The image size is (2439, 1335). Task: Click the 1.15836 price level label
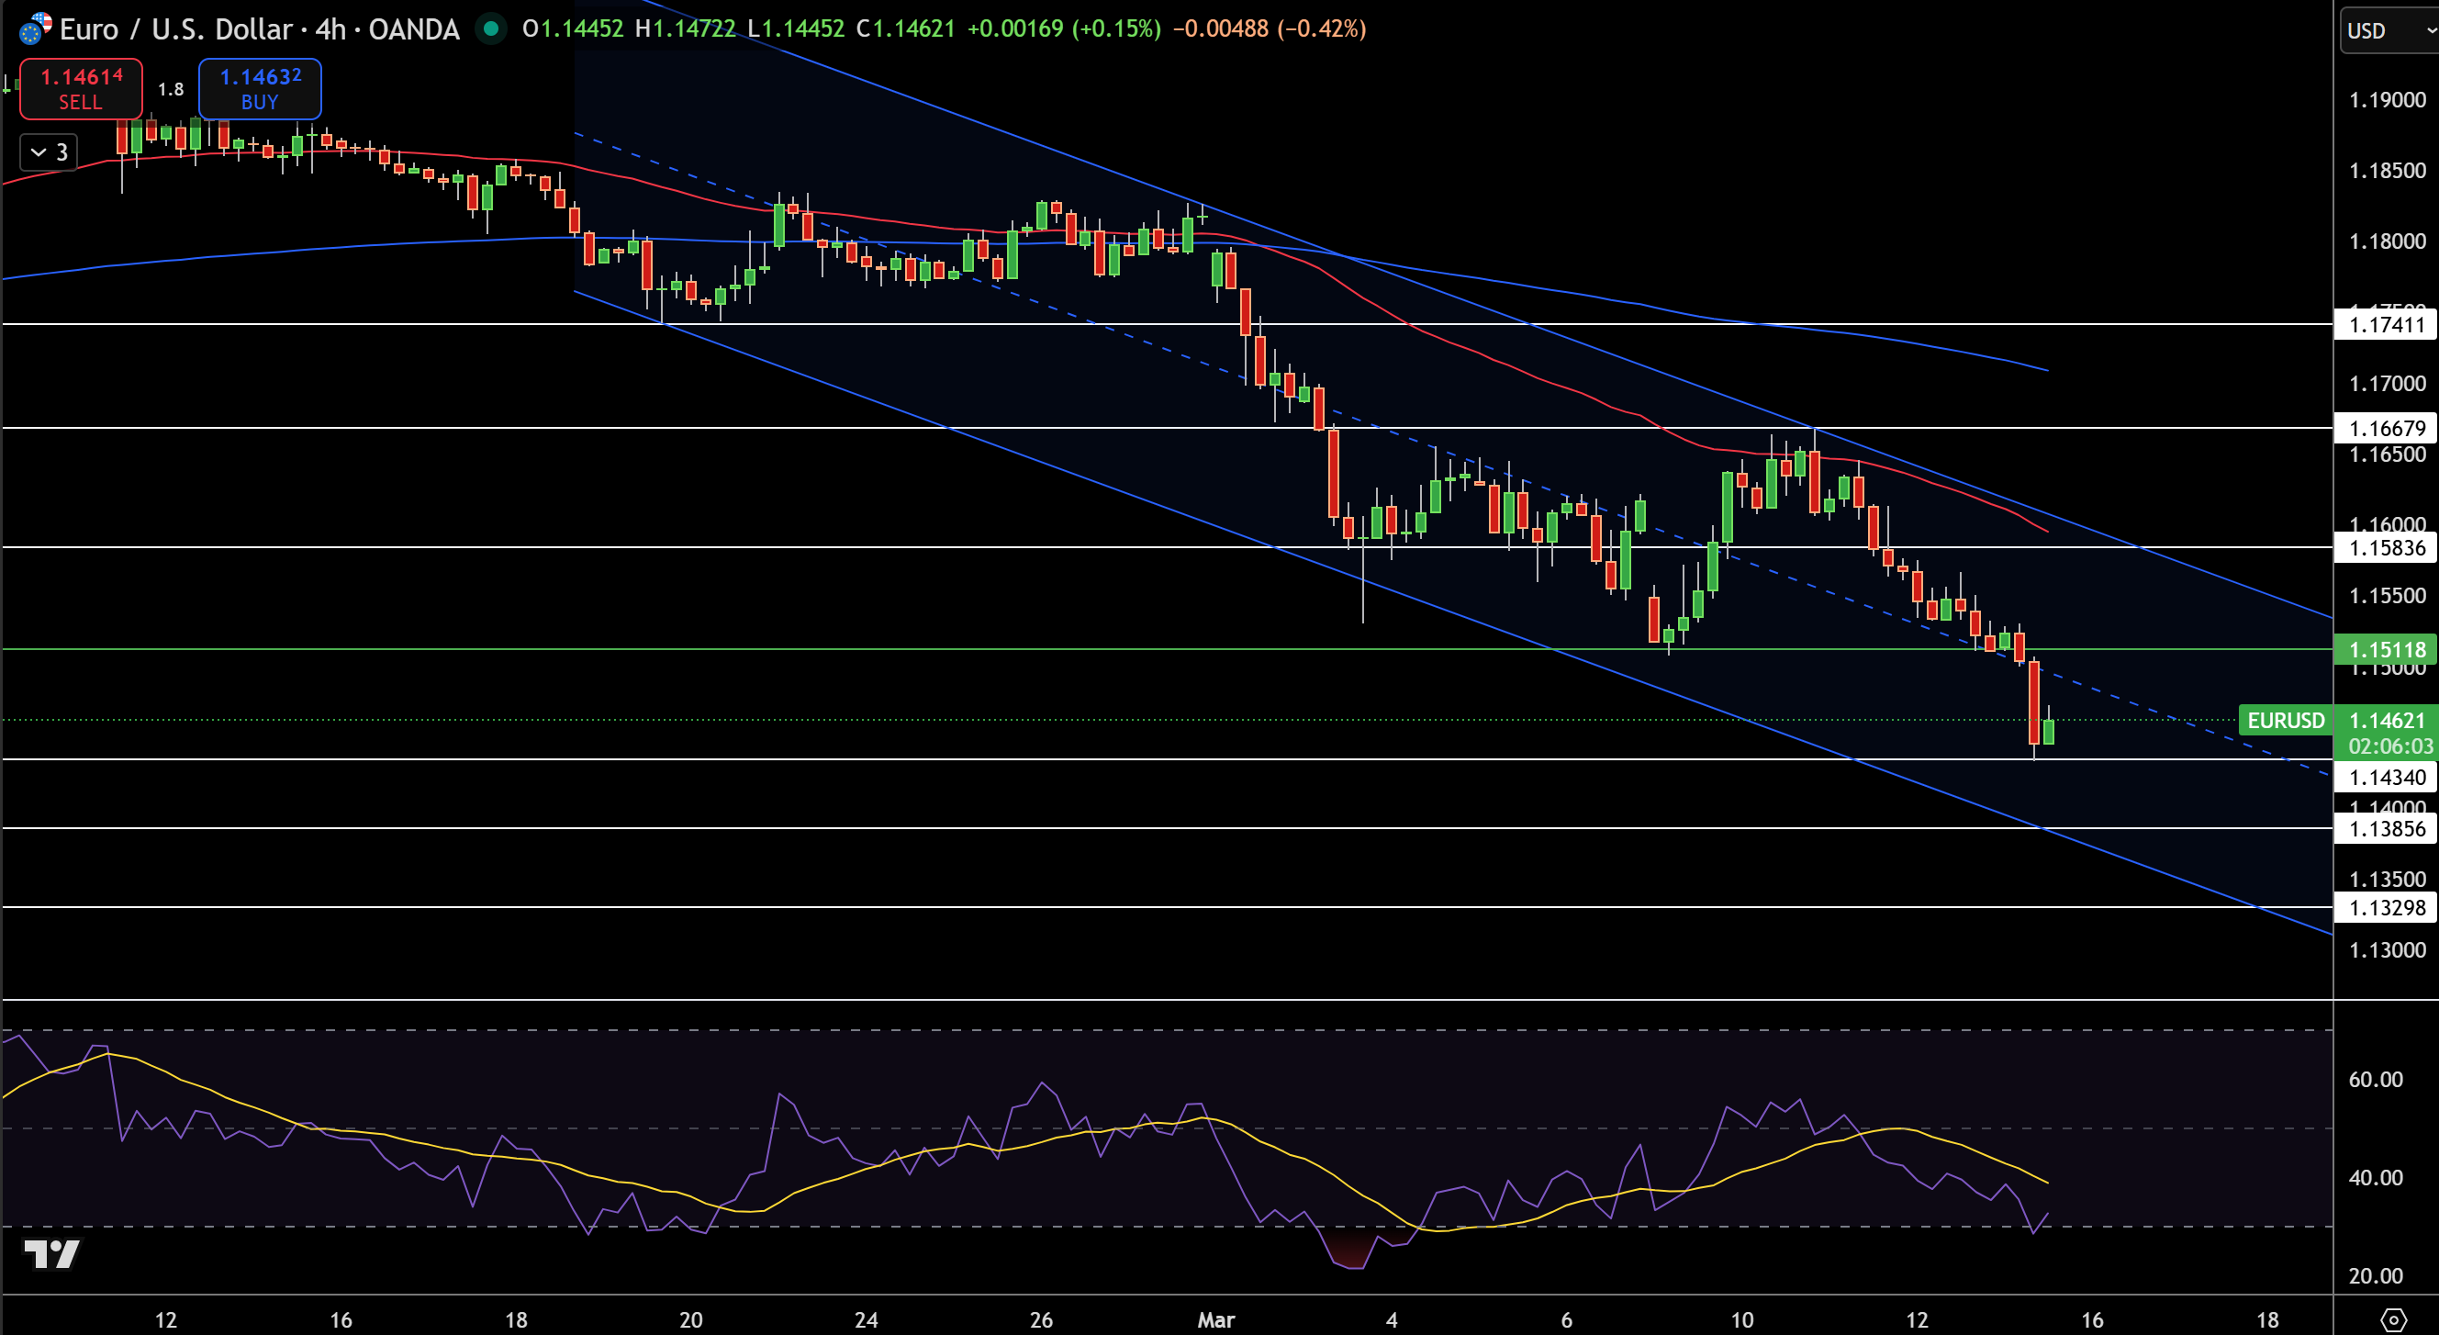[x=2387, y=547]
